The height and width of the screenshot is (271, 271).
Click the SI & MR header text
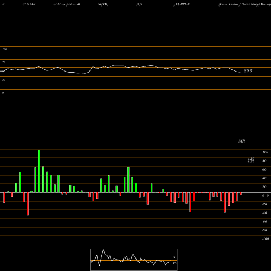tap(29, 4)
